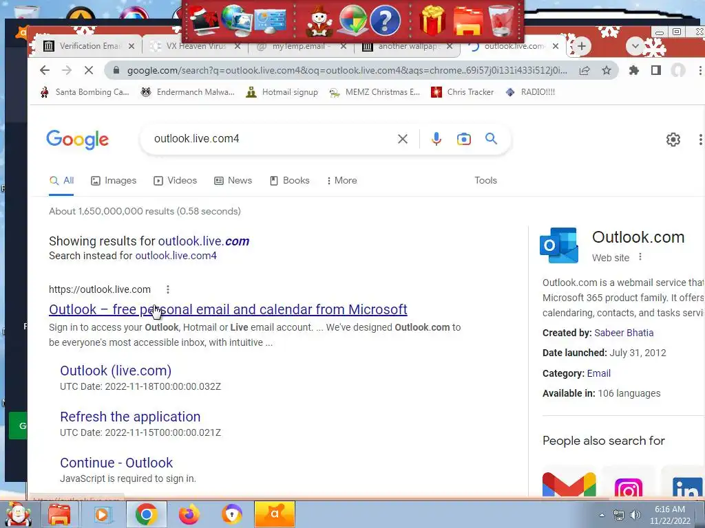Click the Email category link

[x=598, y=373]
